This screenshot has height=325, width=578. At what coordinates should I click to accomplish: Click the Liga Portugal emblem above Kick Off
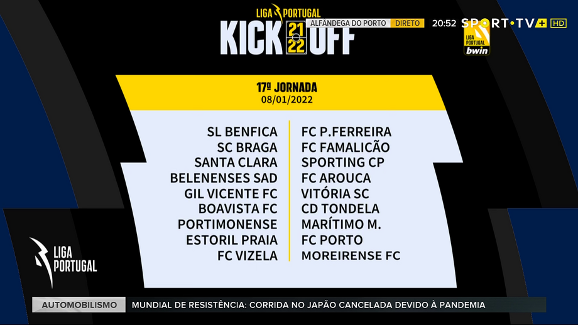(288, 11)
